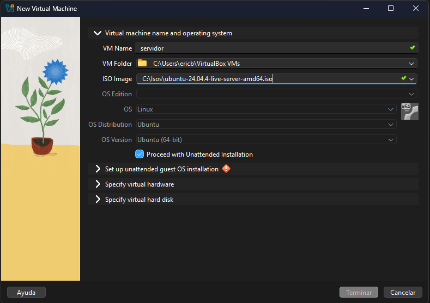Click the OS Version label
Screen dimensions: 430x303
[117, 140]
